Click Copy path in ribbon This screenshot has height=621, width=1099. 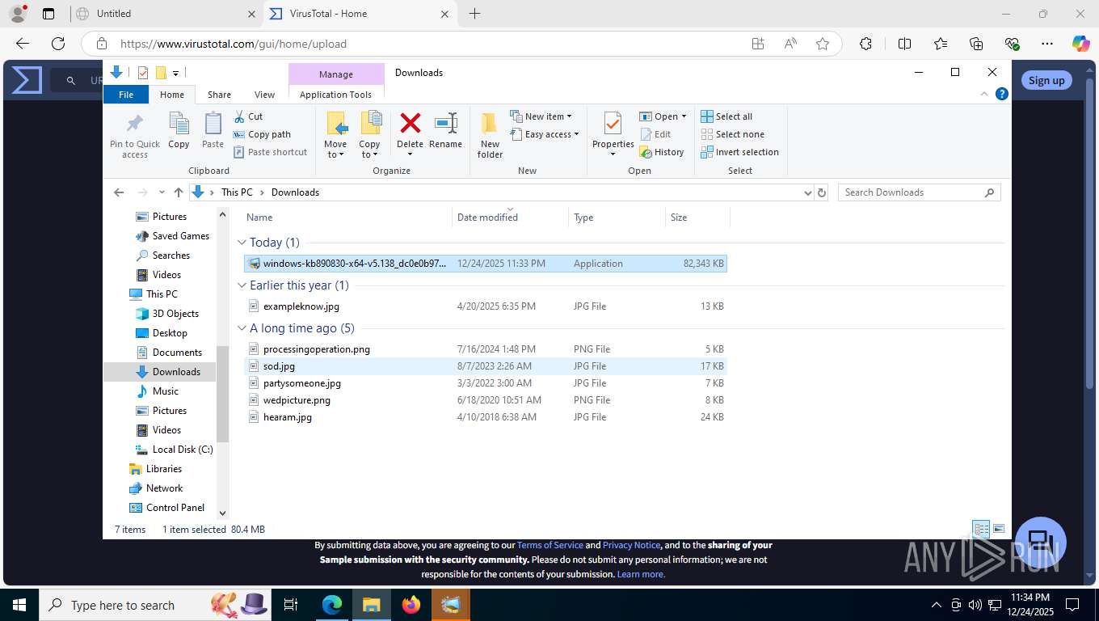point(262,134)
